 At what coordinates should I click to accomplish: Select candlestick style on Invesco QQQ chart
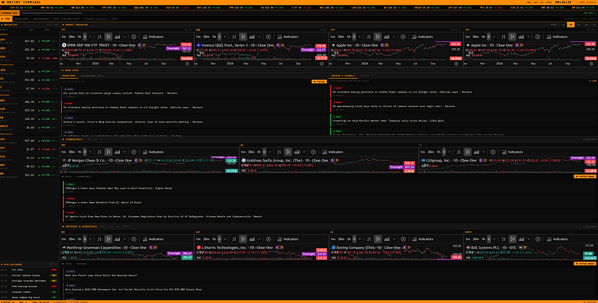243,37
